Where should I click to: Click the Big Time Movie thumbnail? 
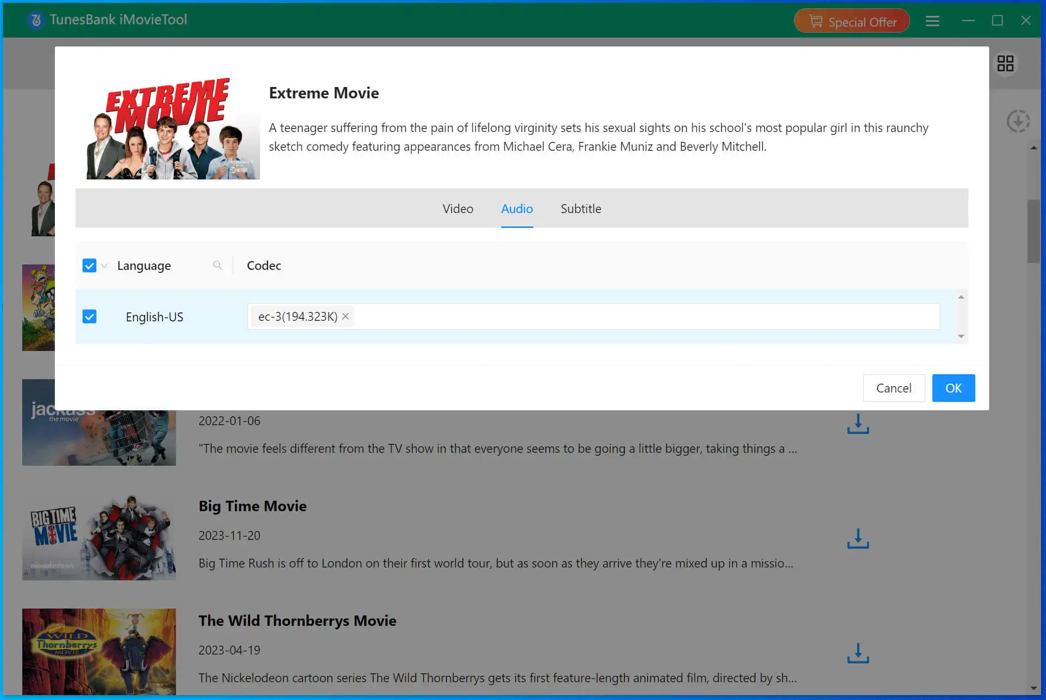coord(99,537)
